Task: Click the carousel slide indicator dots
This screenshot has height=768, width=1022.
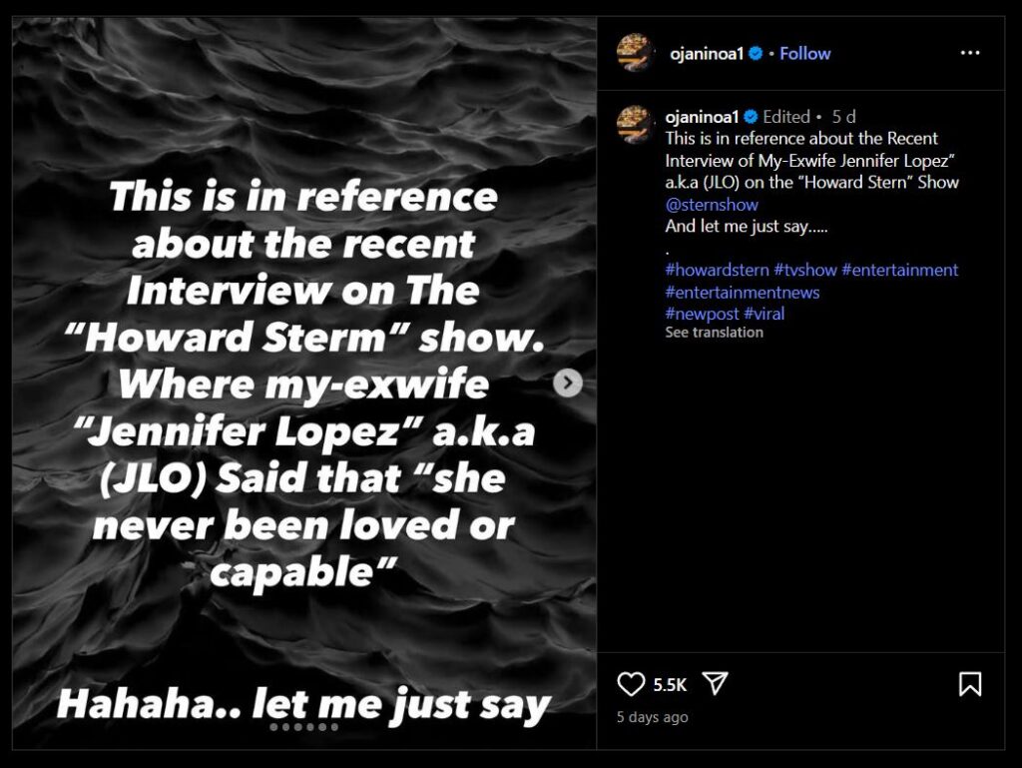Action: pos(304,727)
